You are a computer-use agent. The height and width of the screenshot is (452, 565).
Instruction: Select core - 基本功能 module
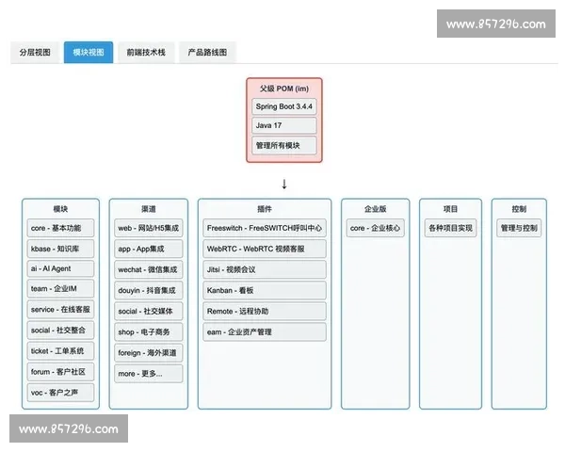pos(61,229)
